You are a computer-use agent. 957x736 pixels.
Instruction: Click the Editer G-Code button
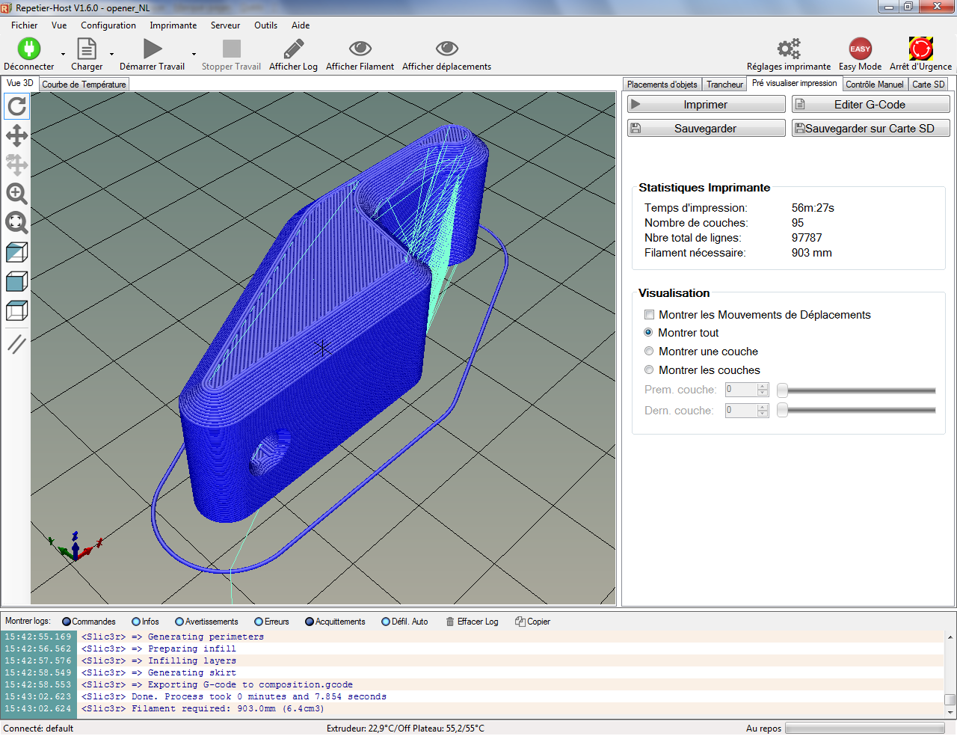pyautogui.click(x=870, y=105)
